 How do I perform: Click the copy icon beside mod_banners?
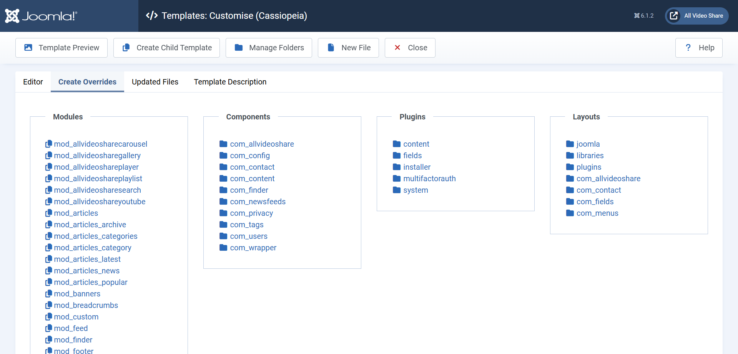tap(48, 294)
